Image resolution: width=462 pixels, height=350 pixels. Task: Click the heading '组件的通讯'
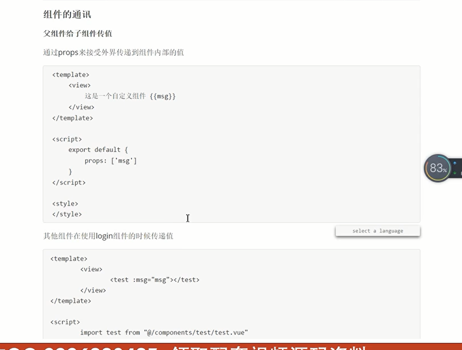tap(67, 15)
